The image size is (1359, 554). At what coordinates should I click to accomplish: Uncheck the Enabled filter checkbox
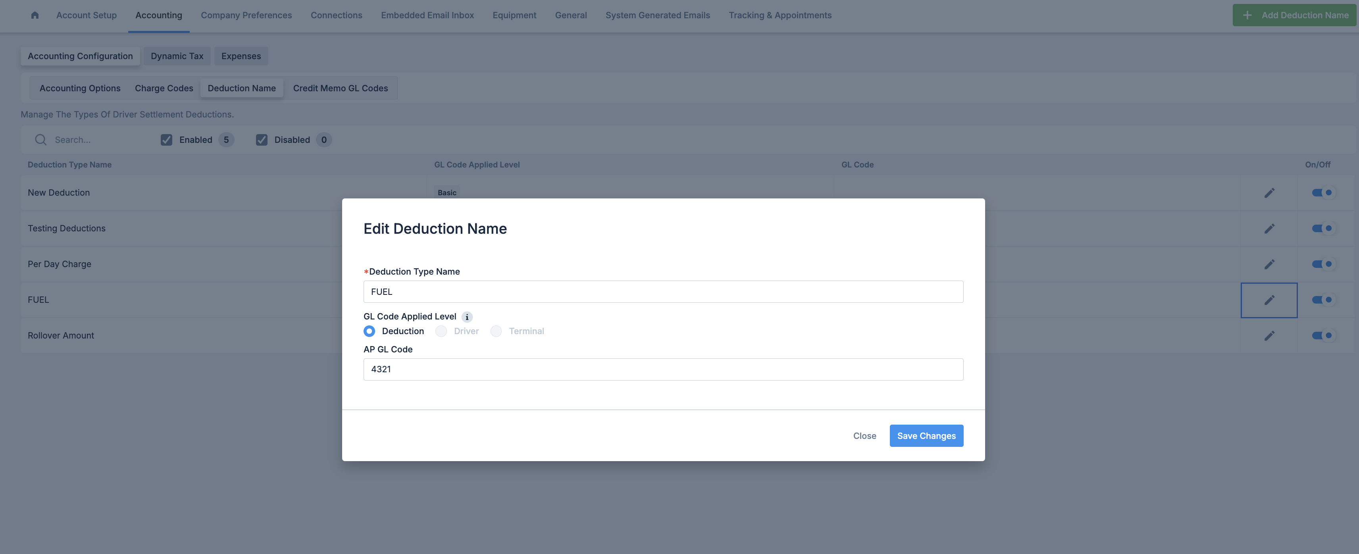pos(166,140)
